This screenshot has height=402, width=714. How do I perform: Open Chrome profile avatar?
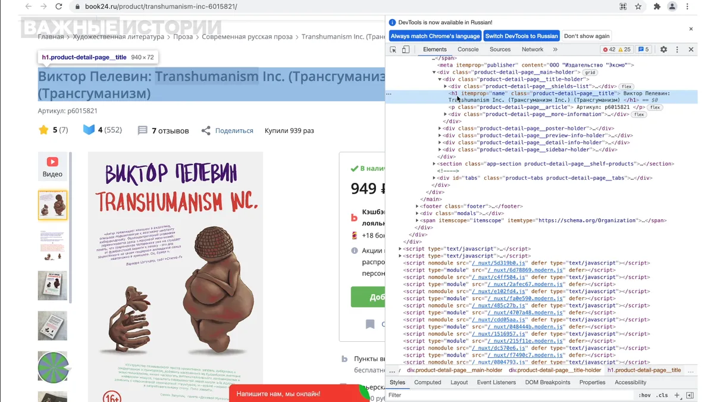[x=672, y=7]
